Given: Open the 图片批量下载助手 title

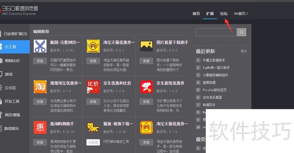Looking at the screenshot, I should tap(172, 42).
